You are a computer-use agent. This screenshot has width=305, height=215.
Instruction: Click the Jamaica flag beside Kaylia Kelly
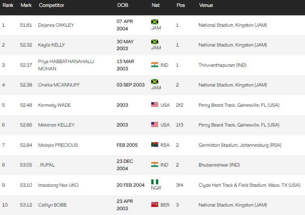(x=155, y=42)
